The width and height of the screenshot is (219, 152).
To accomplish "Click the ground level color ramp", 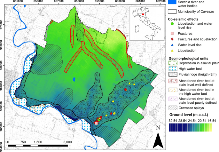I will [190, 127].
